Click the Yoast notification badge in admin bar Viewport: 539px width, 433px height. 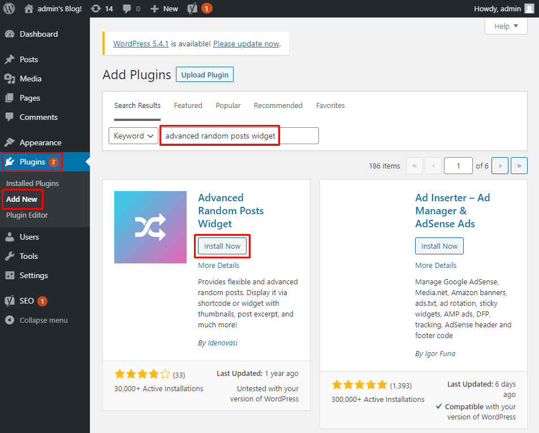[x=206, y=8]
